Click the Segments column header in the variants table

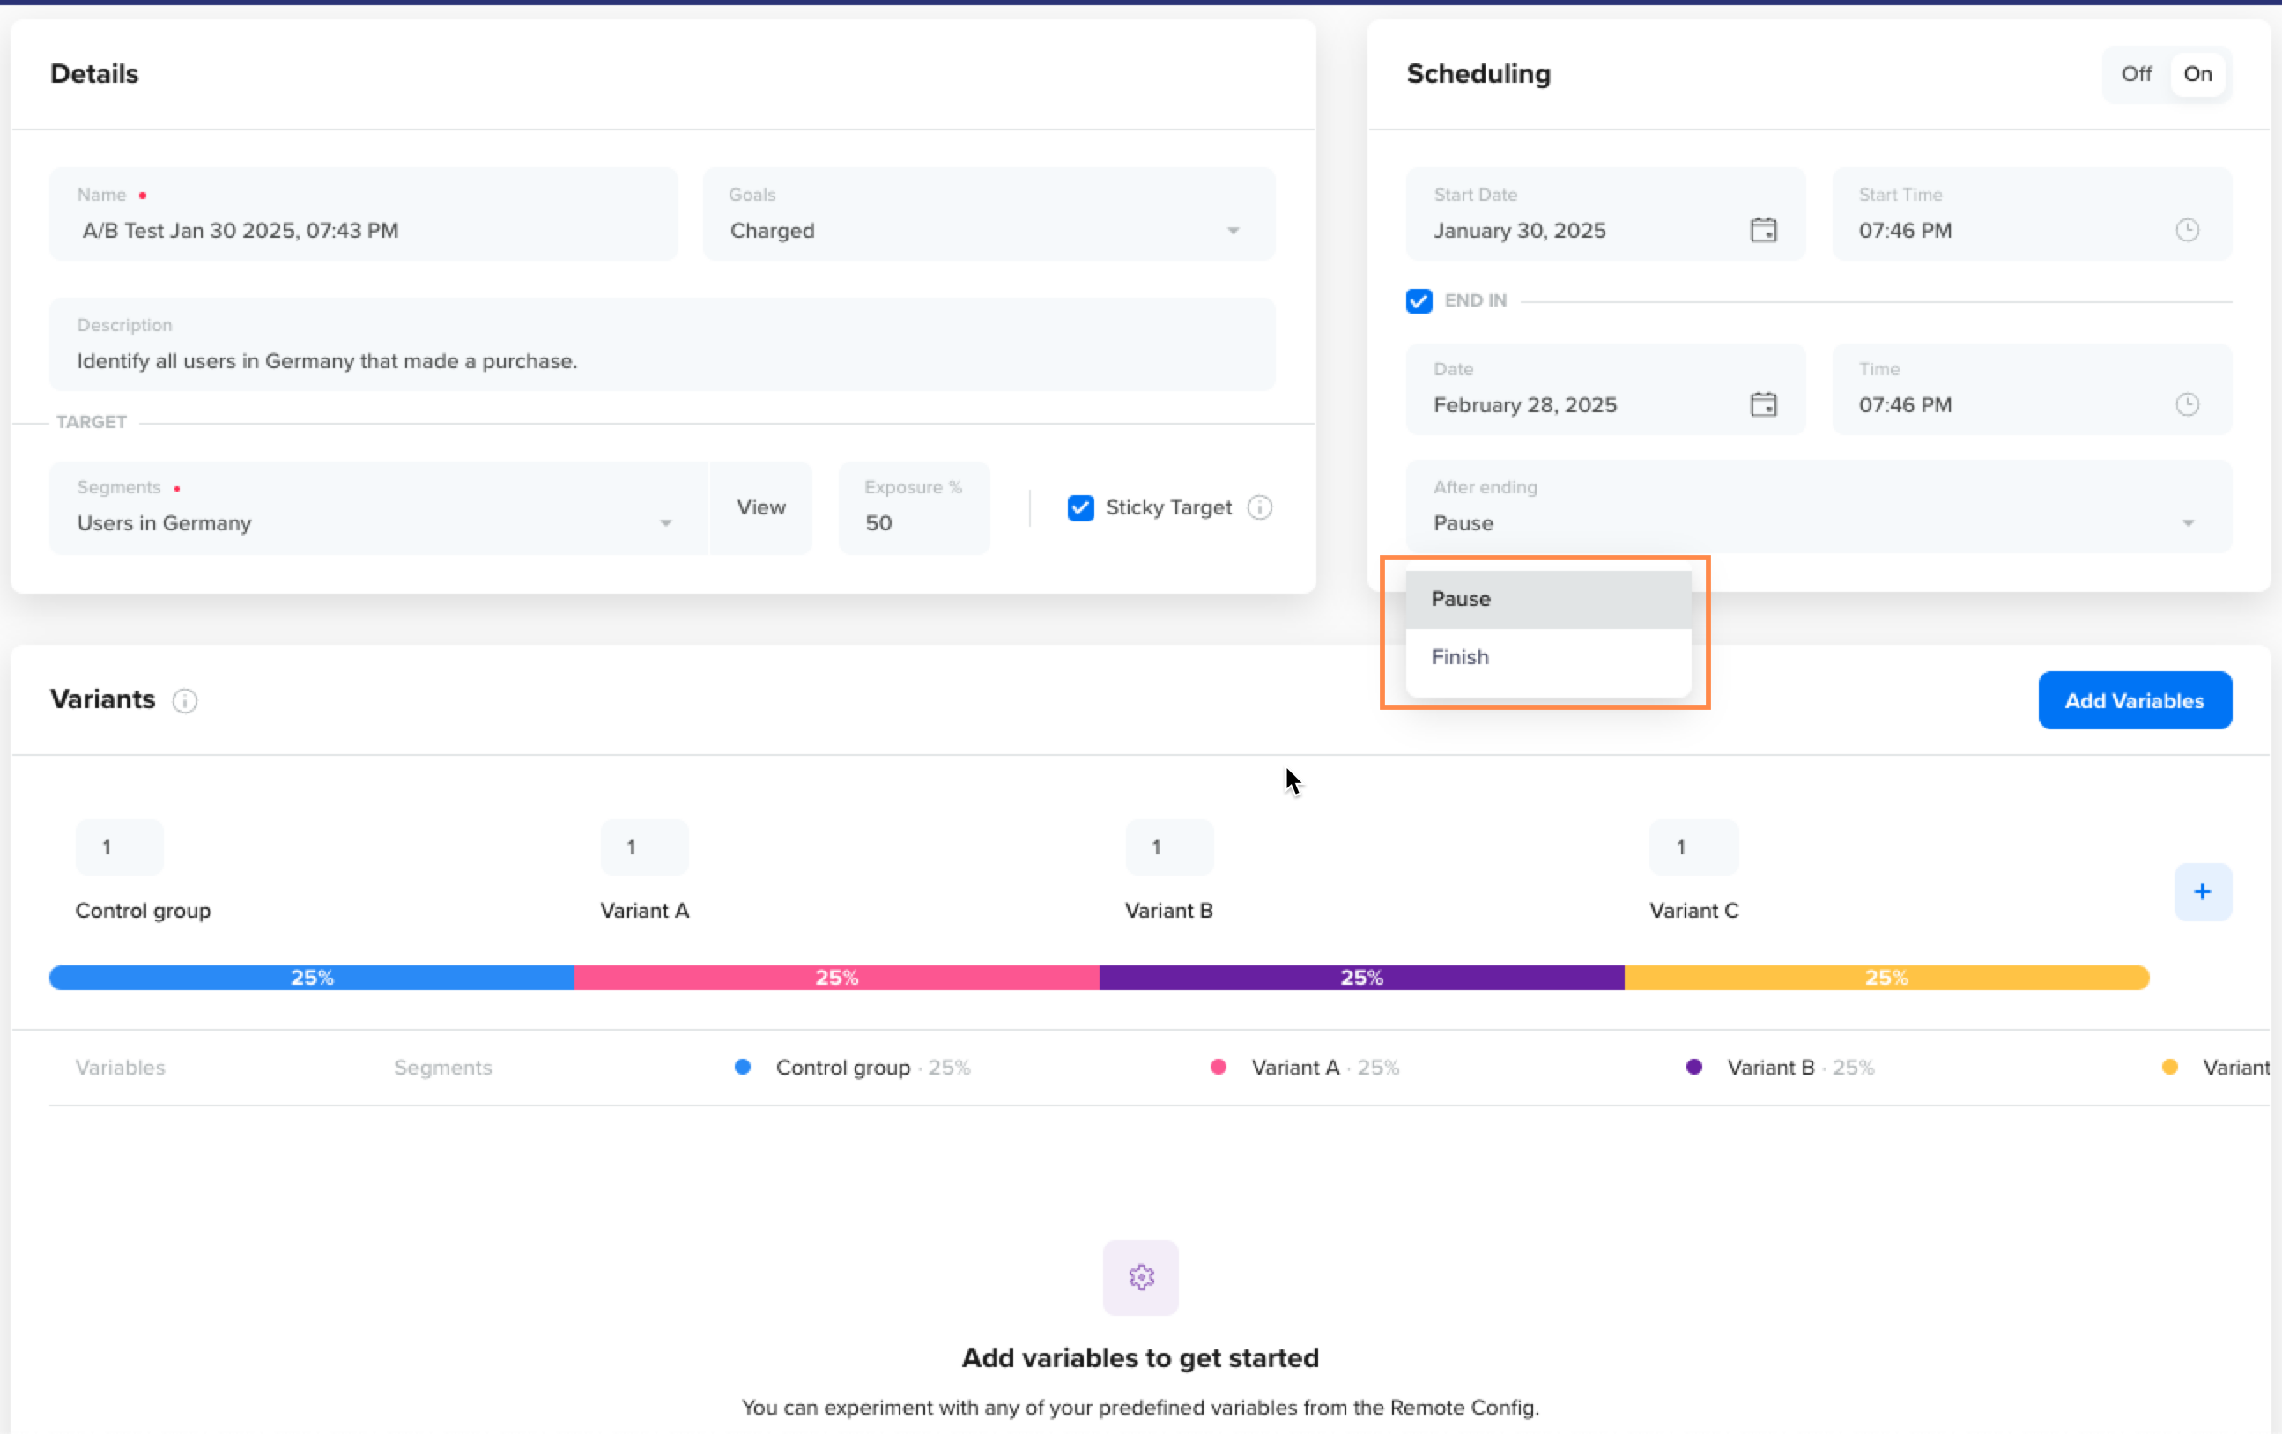(x=442, y=1068)
